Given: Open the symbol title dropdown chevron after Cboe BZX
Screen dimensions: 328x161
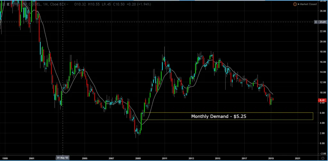Looking at the screenshot, I should [67, 4].
